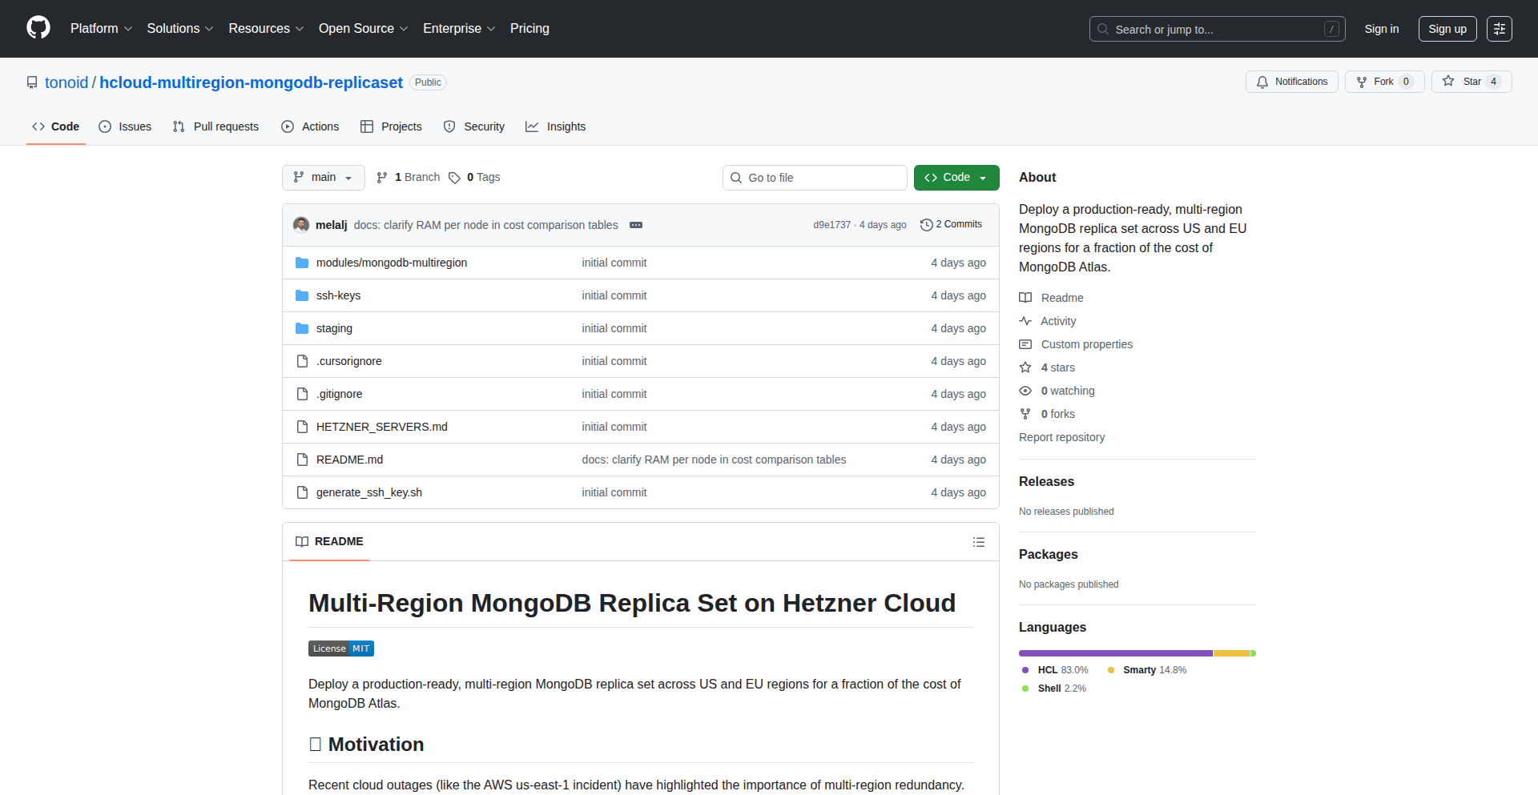Screen dimensions: 1538x795
Task: Click the commit history clock icon
Action: (926, 225)
